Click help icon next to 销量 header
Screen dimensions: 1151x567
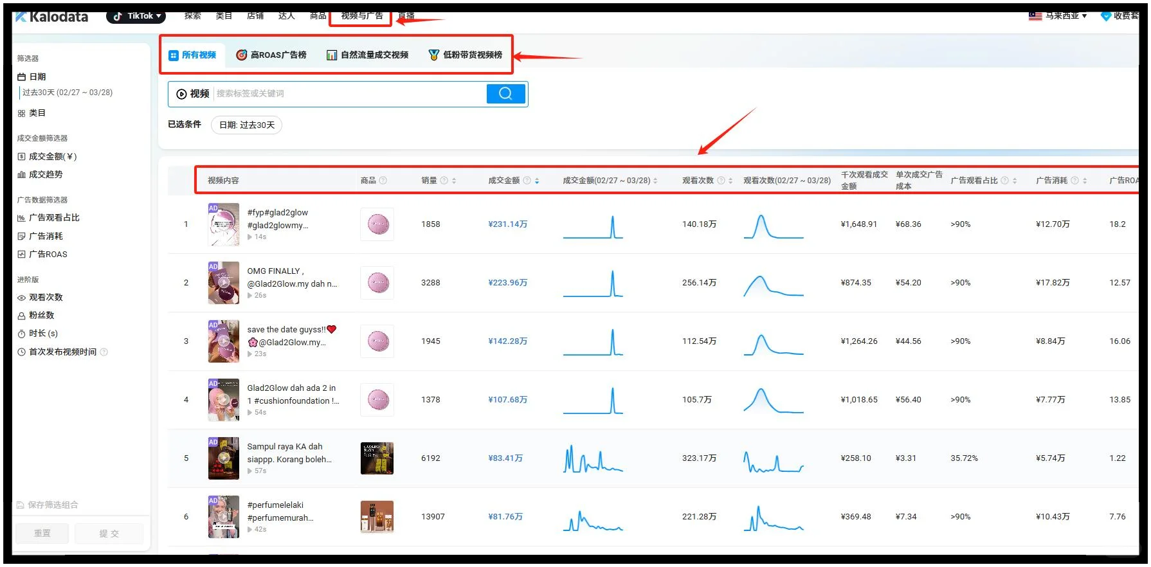point(444,181)
